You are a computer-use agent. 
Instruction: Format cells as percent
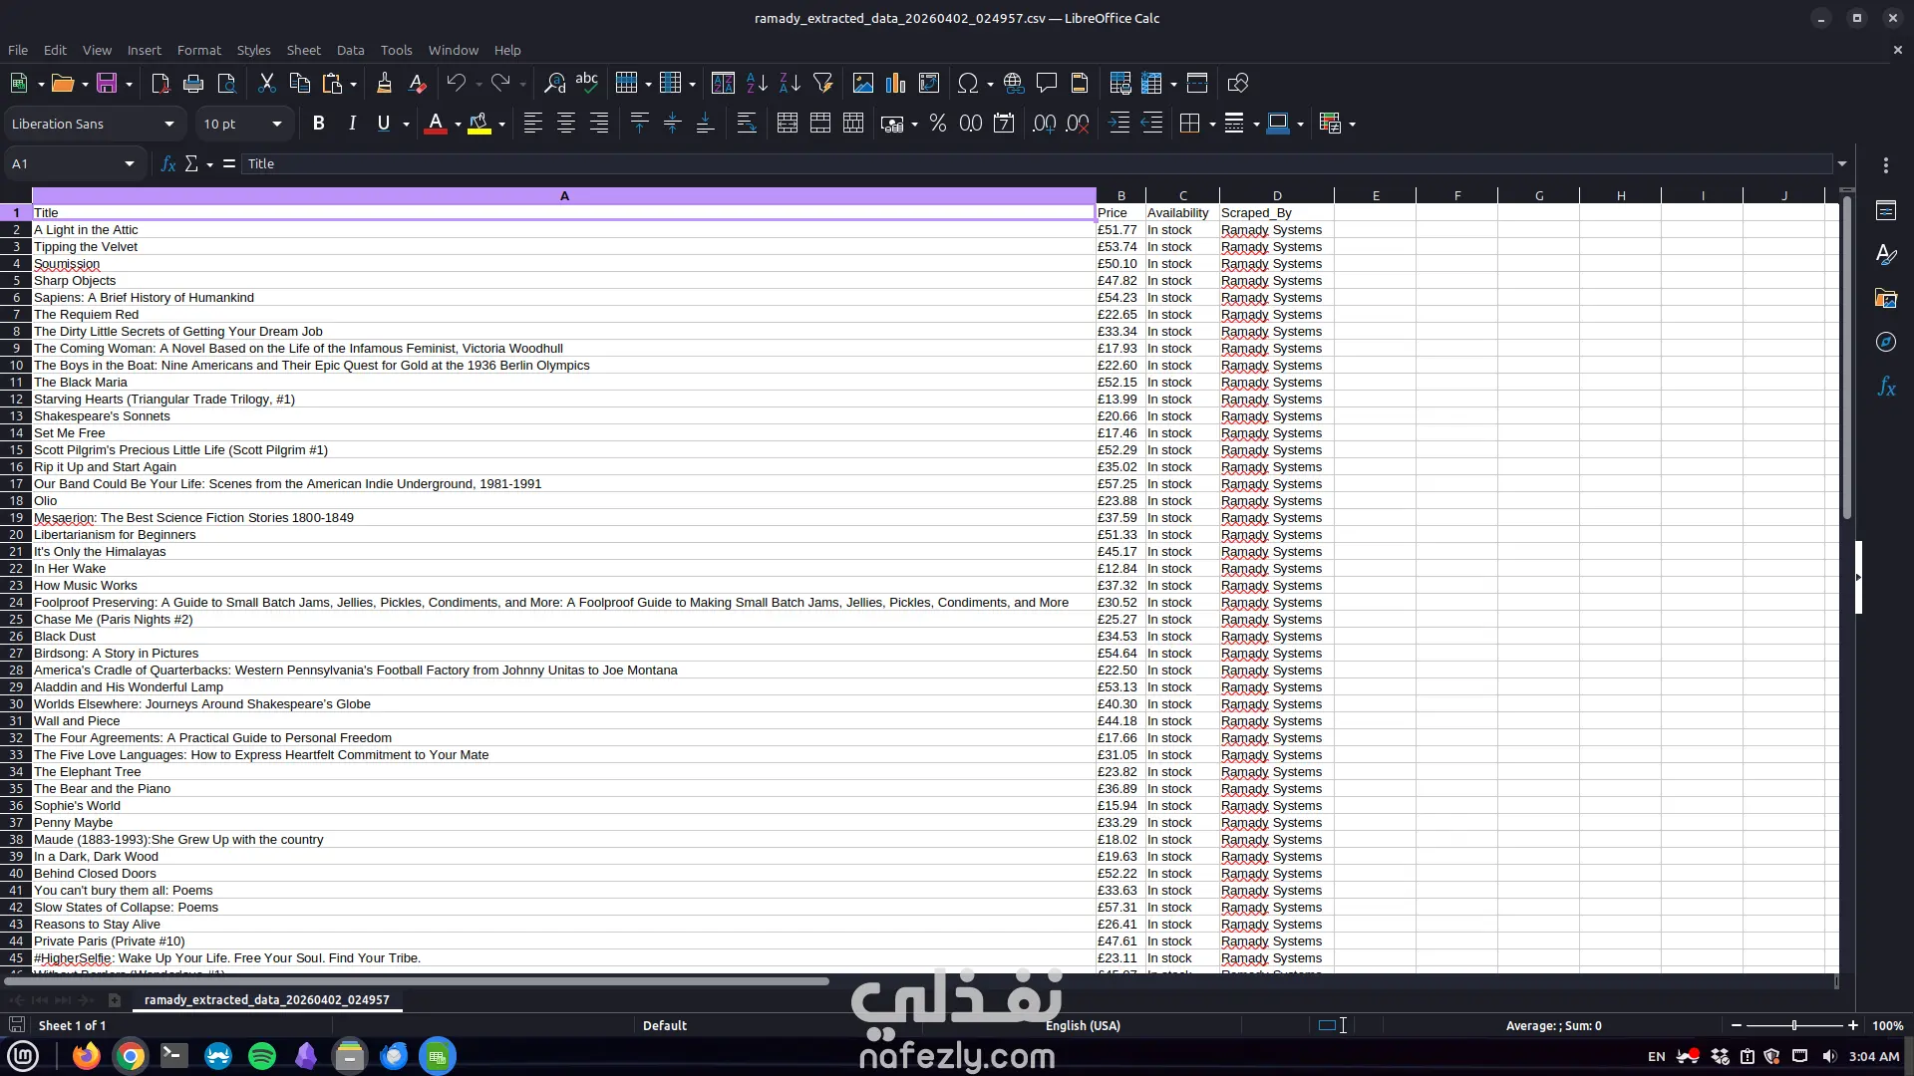pyautogui.click(x=938, y=124)
